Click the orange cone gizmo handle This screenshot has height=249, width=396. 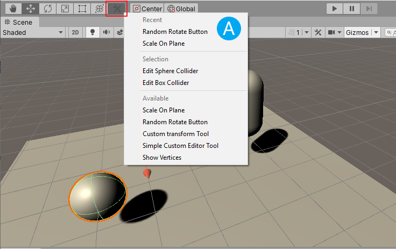(x=147, y=173)
